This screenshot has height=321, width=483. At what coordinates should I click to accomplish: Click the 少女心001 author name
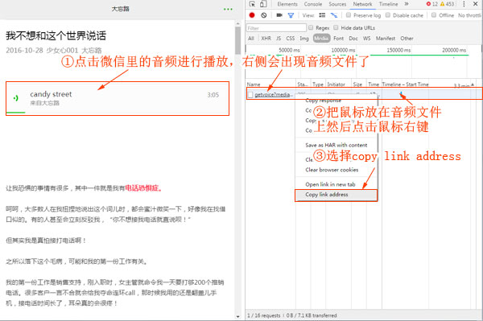[x=62, y=51]
